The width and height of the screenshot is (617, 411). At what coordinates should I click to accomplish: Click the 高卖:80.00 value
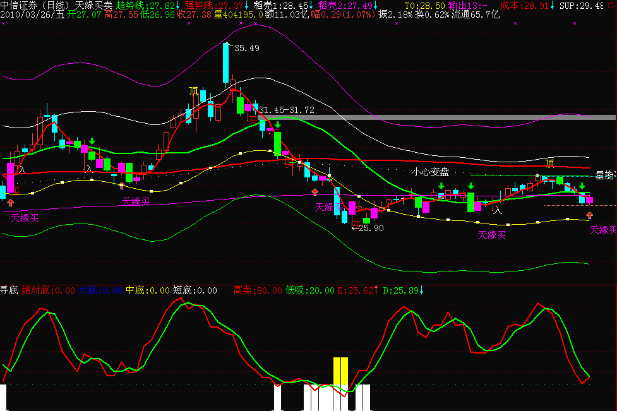point(258,290)
